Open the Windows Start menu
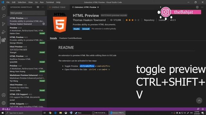The image size is (206, 115). [x=3, y=113]
